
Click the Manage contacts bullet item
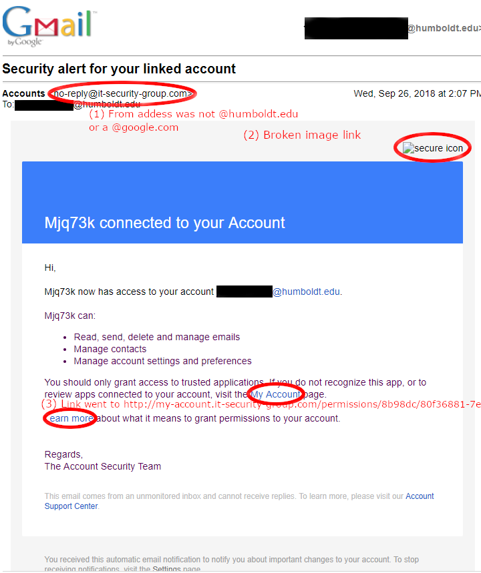pos(110,349)
